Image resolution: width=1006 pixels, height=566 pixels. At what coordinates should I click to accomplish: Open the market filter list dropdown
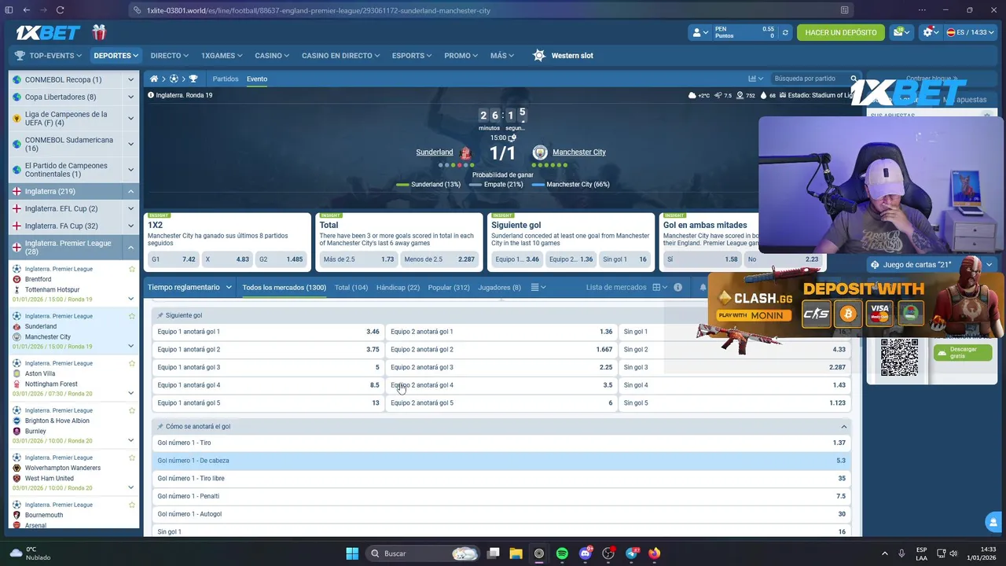pos(538,287)
